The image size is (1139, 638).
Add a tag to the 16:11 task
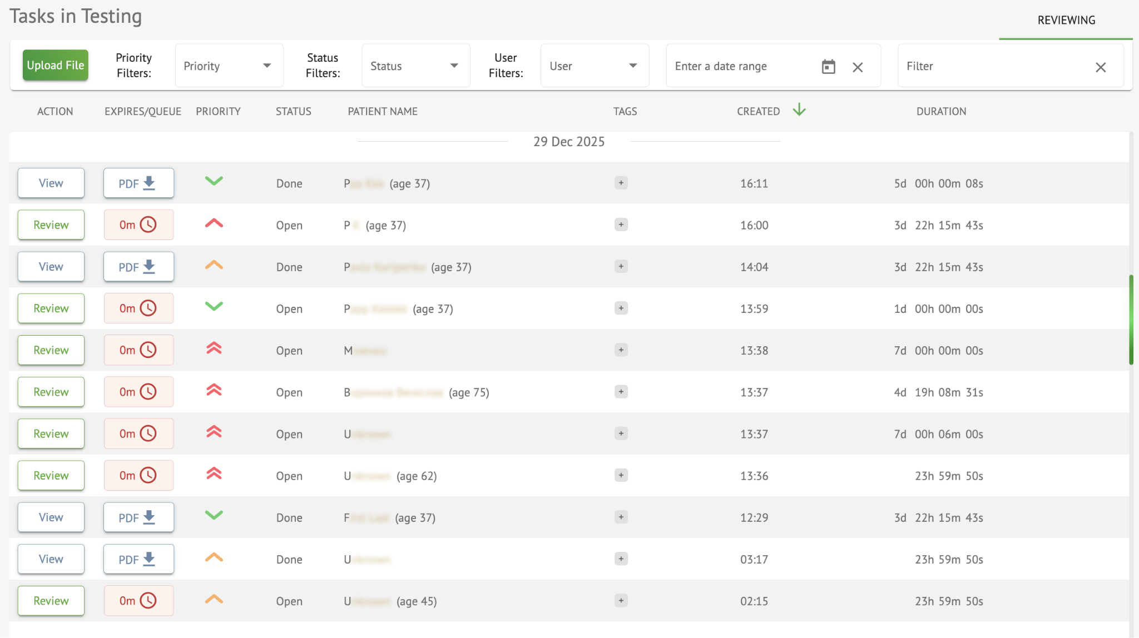(x=621, y=183)
